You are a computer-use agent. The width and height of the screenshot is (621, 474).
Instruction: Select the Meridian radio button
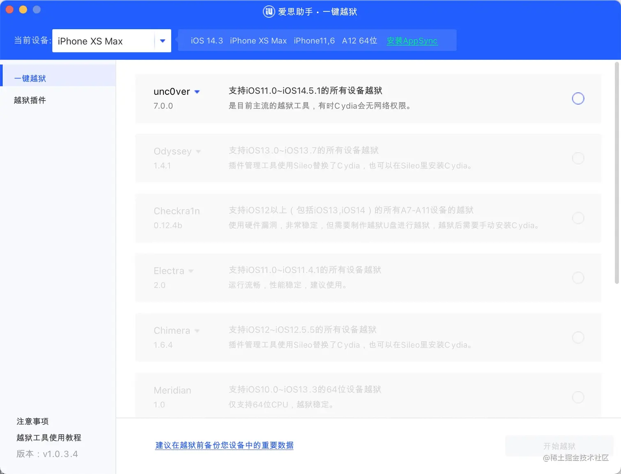[x=578, y=397]
